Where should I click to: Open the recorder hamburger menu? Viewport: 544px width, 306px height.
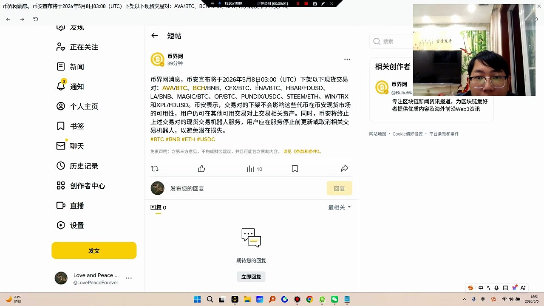point(212,3)
